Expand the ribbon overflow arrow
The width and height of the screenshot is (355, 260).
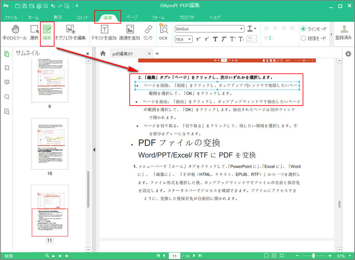(x=331, y=35)
